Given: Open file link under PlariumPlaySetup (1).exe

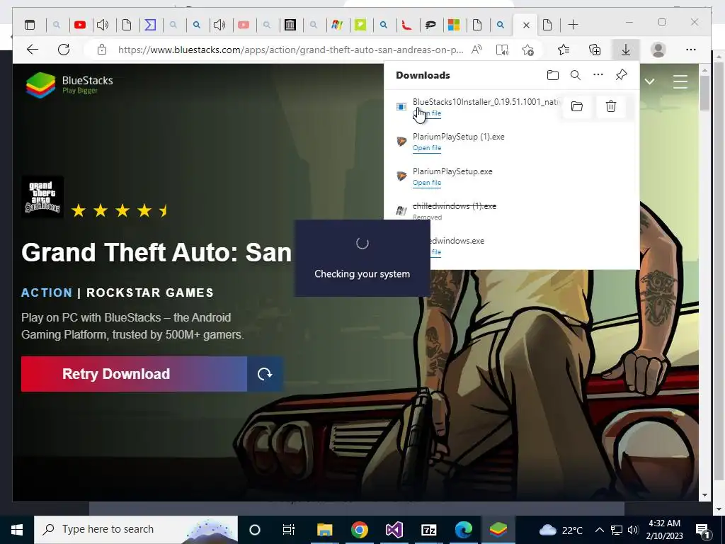Looking at the screenshot, I should click(427, 148).
